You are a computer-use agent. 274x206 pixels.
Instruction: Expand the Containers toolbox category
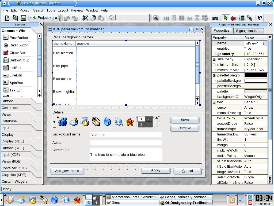coord(10,108)
